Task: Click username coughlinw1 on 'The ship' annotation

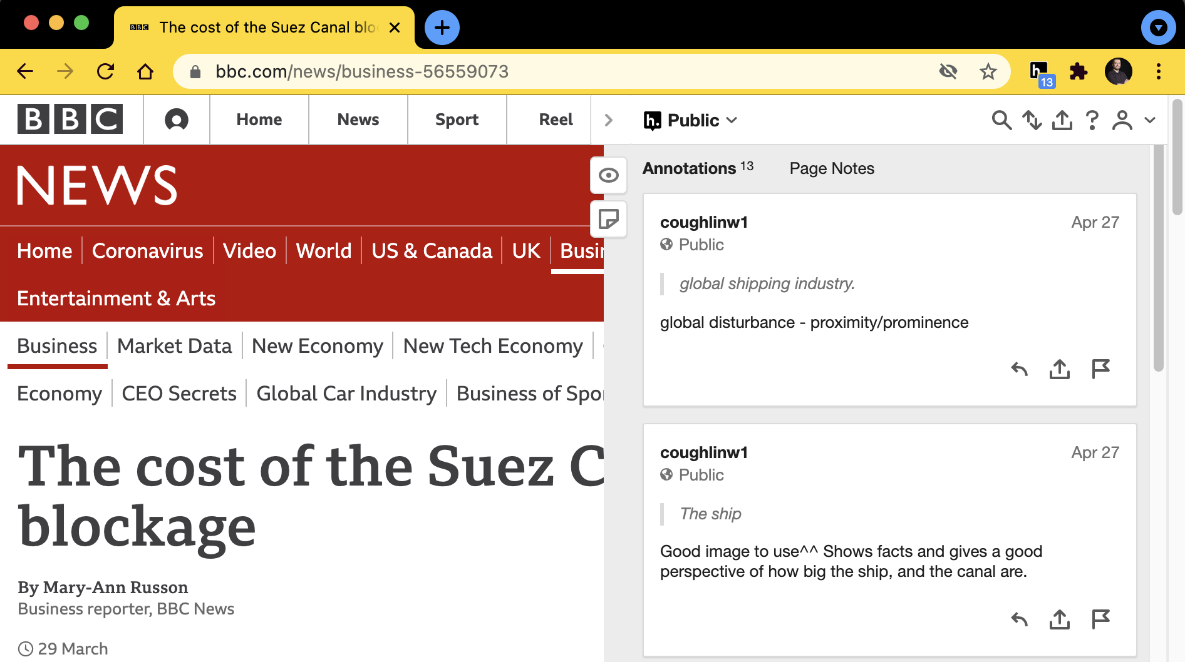Action: [704, 452]
